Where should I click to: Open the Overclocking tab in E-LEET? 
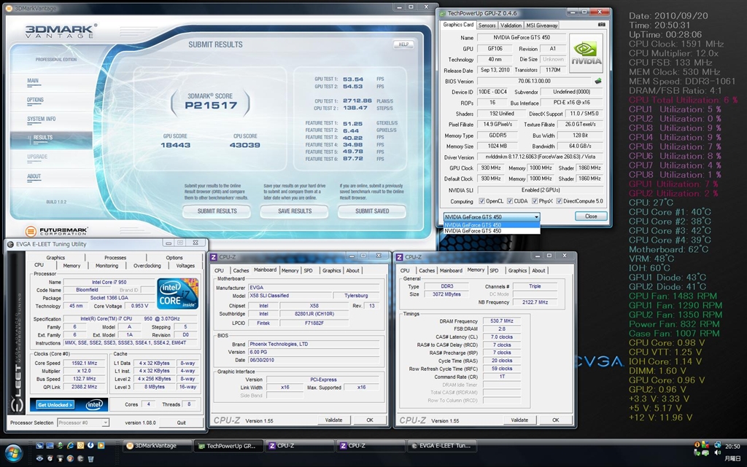pos(147,266)
